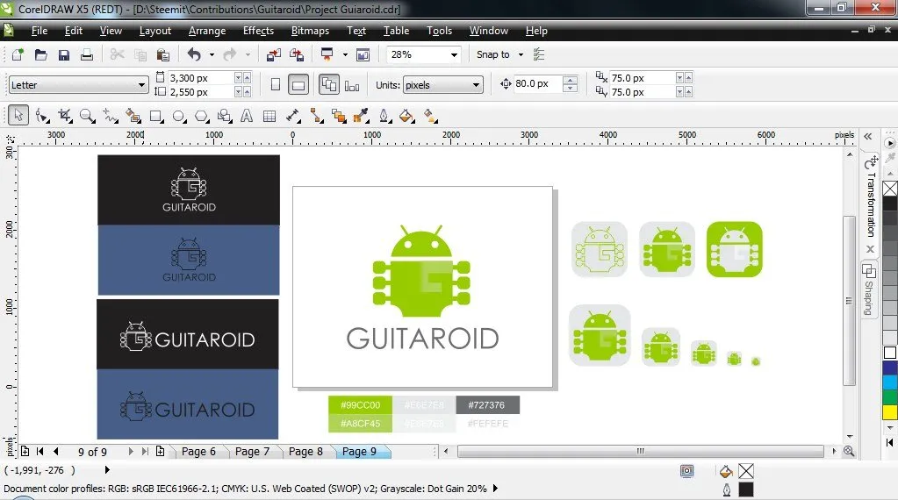Toggle the Current Page layout button
This screenshot has width=898, height=500.
(352, 85)
